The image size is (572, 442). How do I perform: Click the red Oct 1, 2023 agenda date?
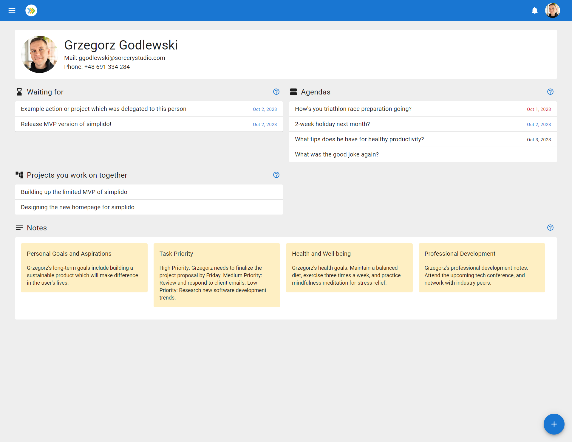(539, 109)
